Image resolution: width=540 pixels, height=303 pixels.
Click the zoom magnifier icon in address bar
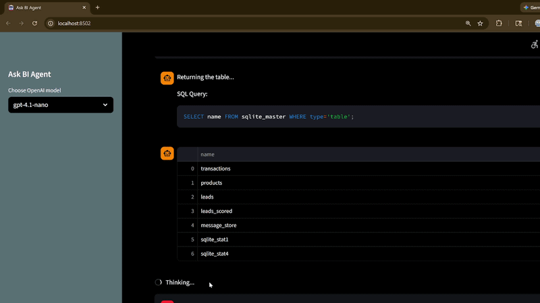point(468,23)
